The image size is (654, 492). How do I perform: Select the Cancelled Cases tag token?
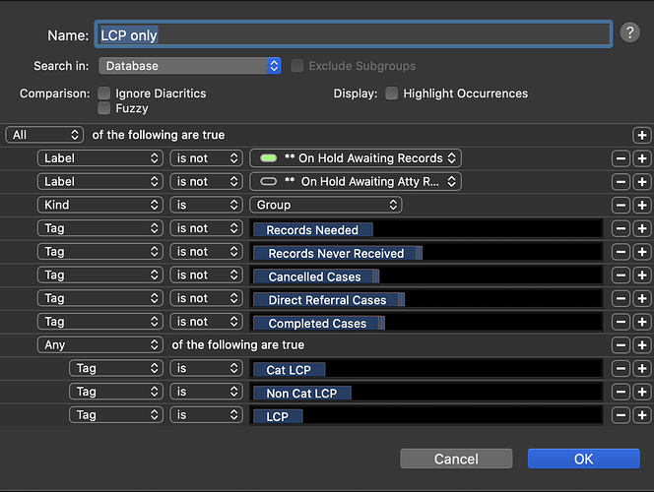coord(316,277)
